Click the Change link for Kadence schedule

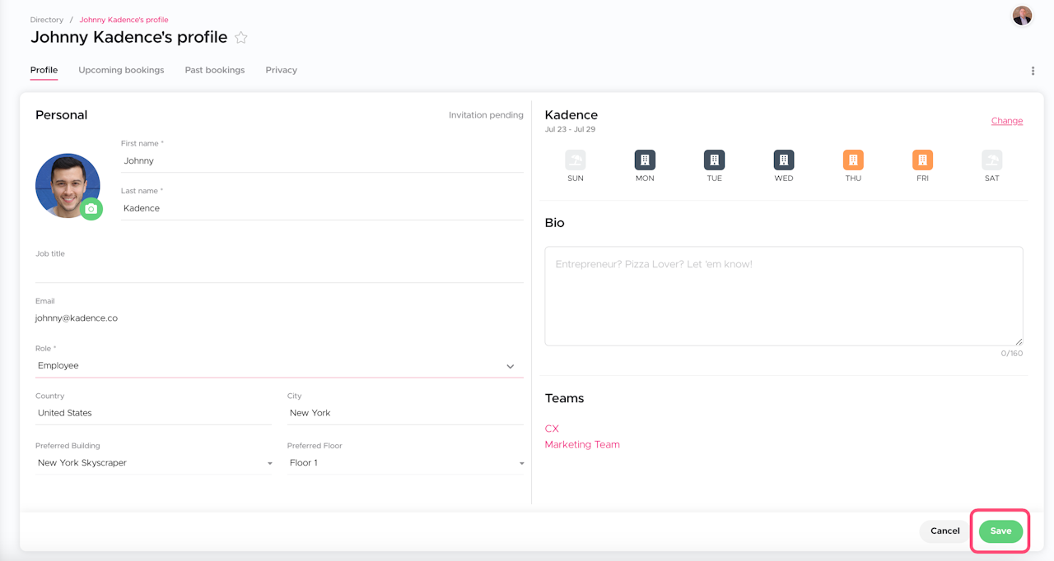pyautogui.click(x=1006, y=121)
